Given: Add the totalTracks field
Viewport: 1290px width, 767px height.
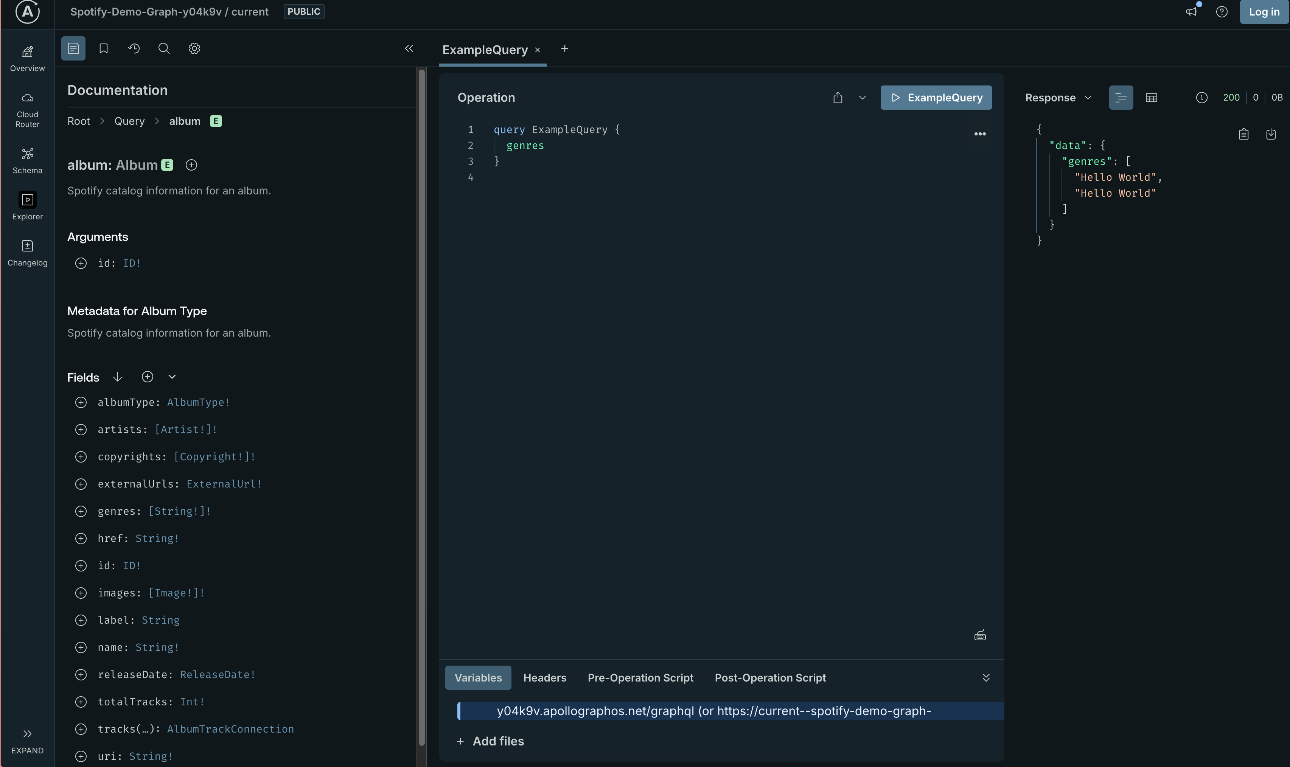Looking at the screenshot, I should click(x=81, y=702).
